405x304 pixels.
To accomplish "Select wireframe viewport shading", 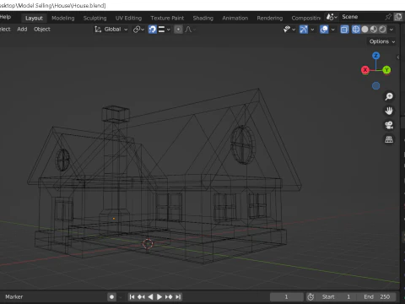I will [356, 30].
